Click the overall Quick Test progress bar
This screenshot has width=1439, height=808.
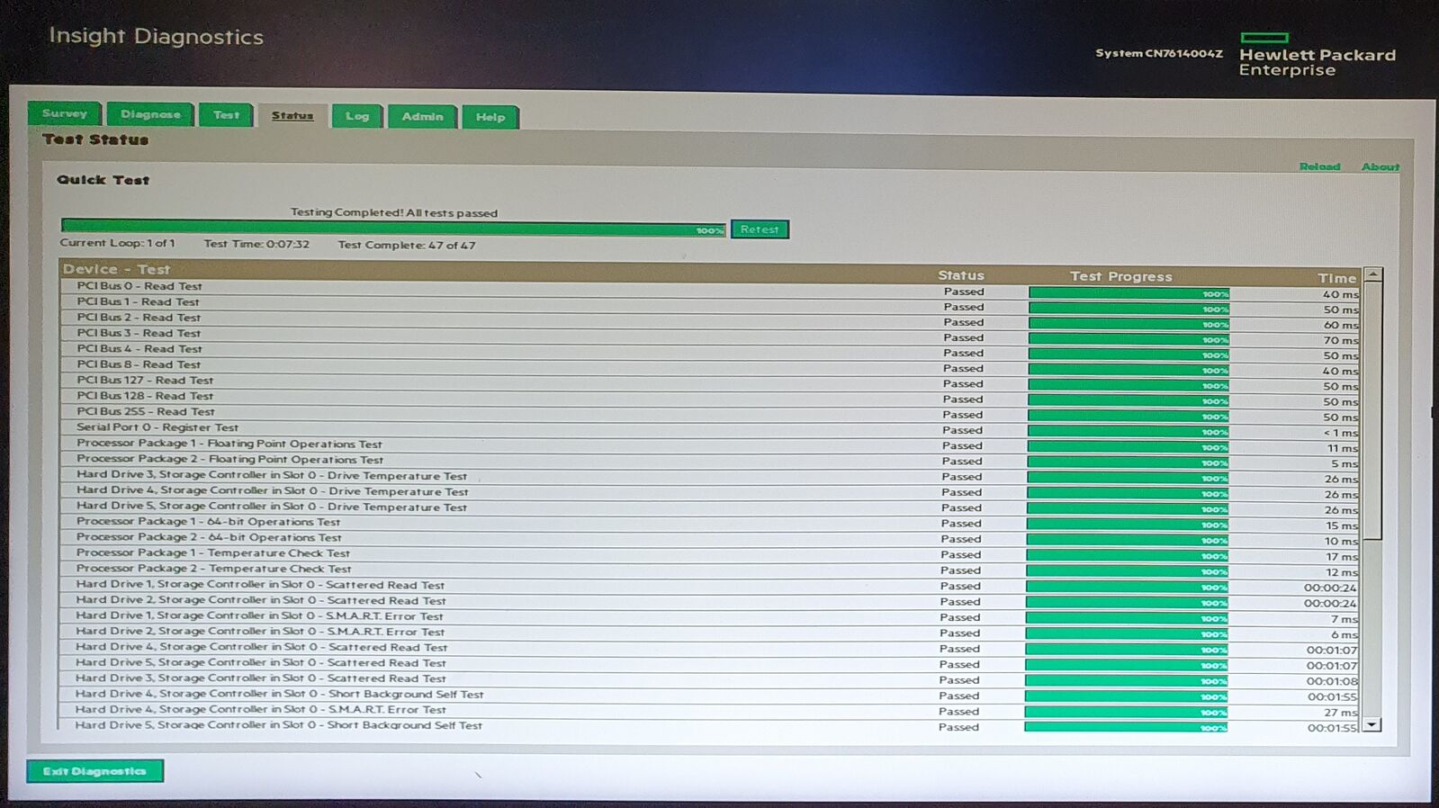[393, 228]
